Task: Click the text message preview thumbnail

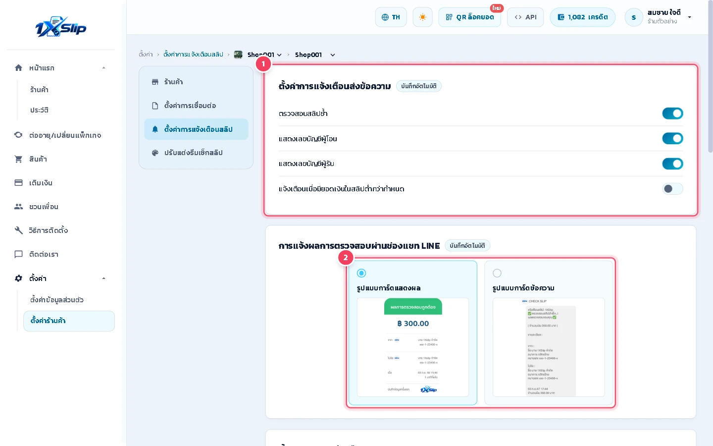Action: (x=549, y=347)
